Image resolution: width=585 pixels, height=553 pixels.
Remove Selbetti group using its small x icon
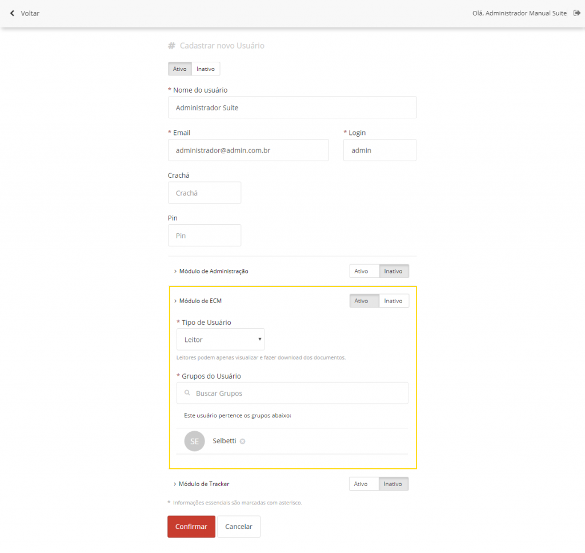point(242,441)
